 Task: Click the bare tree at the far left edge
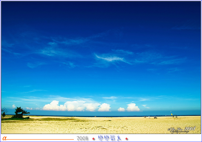pos(4,112)
